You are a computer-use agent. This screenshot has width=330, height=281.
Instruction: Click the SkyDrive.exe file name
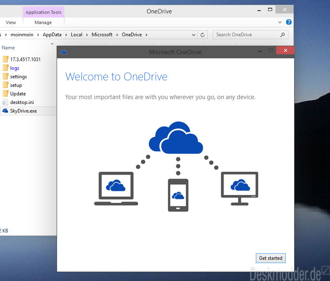click(23, 111)
